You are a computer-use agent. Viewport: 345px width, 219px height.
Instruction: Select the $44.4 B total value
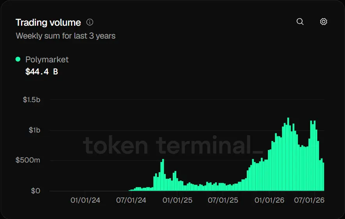tap(42, 71)
